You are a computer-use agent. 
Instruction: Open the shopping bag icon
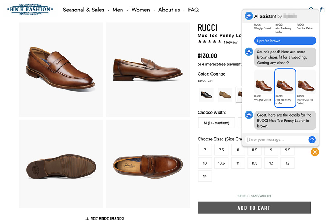[322, 10]
